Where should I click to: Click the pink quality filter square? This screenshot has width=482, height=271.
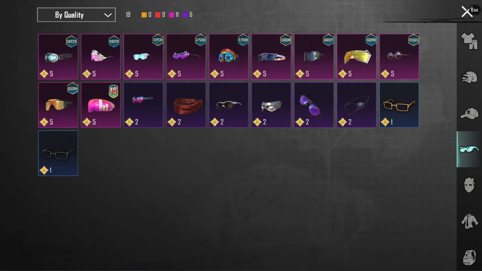(171, 15)
